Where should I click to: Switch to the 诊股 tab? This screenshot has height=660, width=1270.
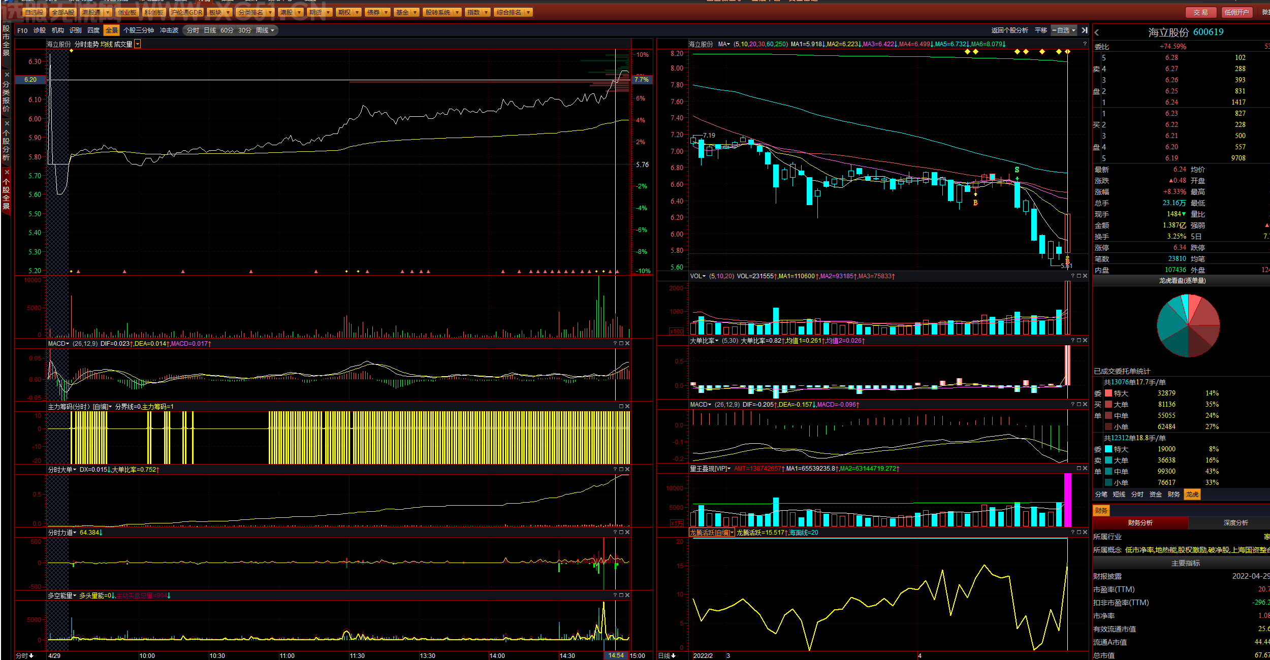tap(40, 30)
